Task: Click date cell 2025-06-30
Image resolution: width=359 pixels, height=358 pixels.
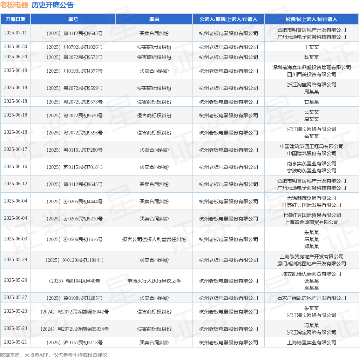Action: click(15, 47)
